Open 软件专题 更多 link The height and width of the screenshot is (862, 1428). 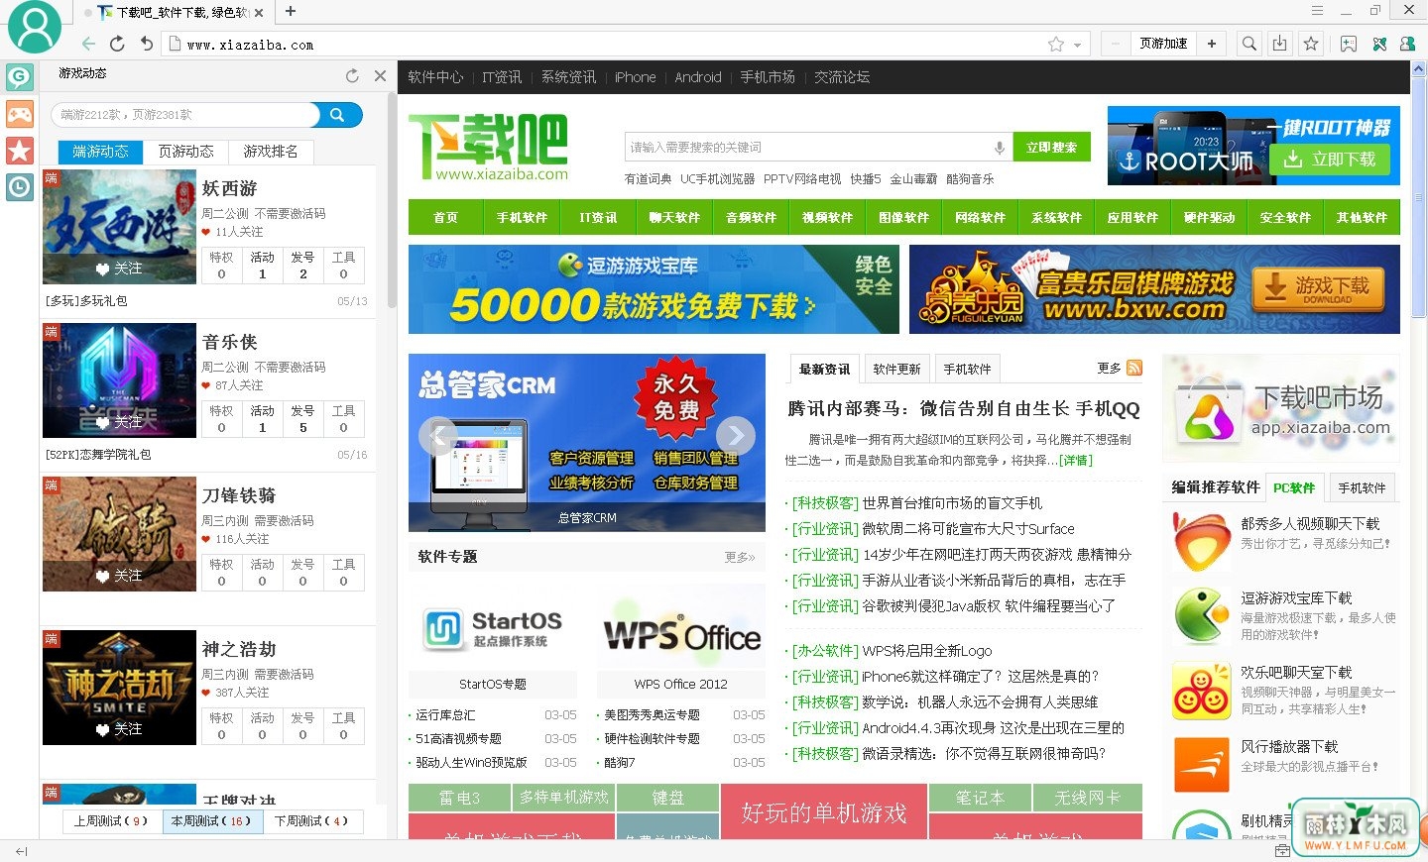[x=740, y=558]
